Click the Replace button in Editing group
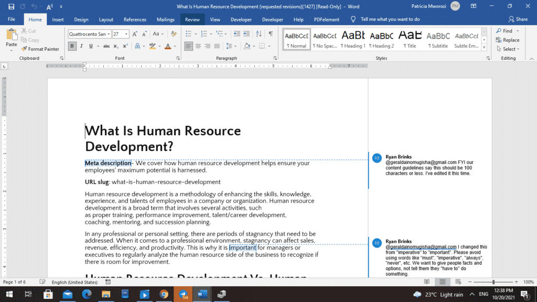Screen dimensions: 537x302 click(508, 40)
